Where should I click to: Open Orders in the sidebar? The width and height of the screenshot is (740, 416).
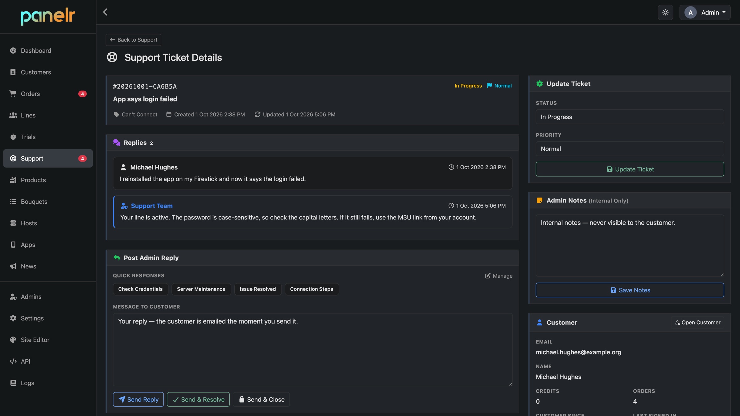(48, 94)
